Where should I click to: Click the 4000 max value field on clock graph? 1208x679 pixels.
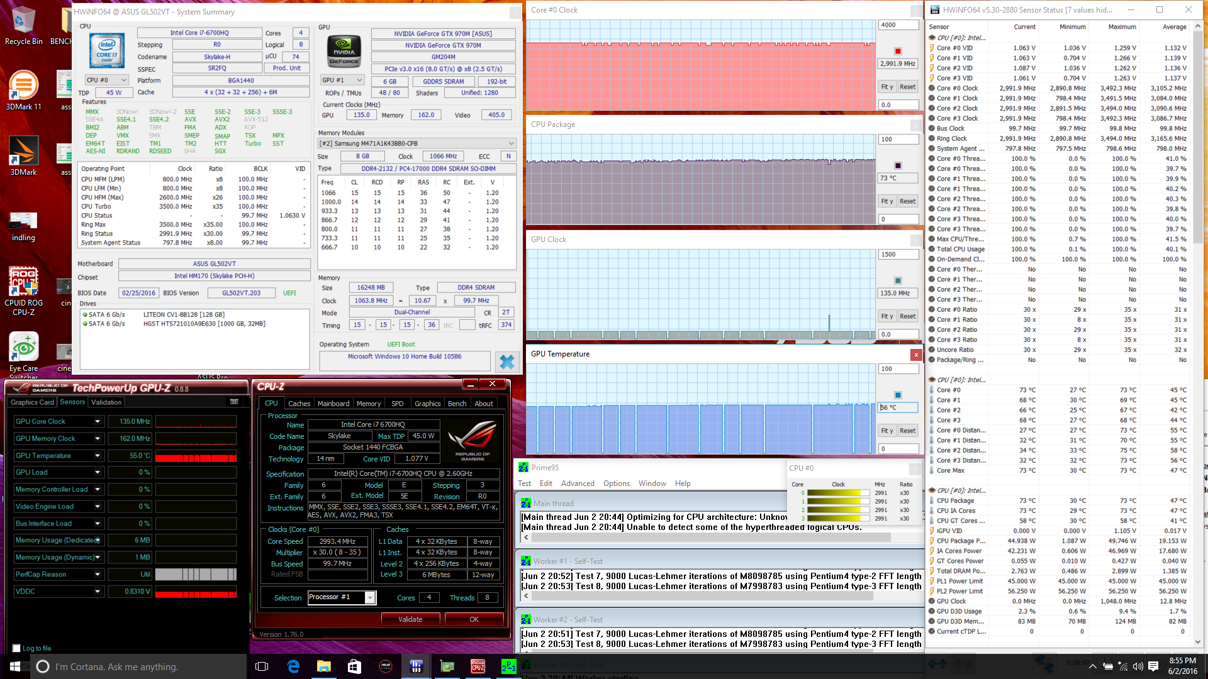[898, 25]
